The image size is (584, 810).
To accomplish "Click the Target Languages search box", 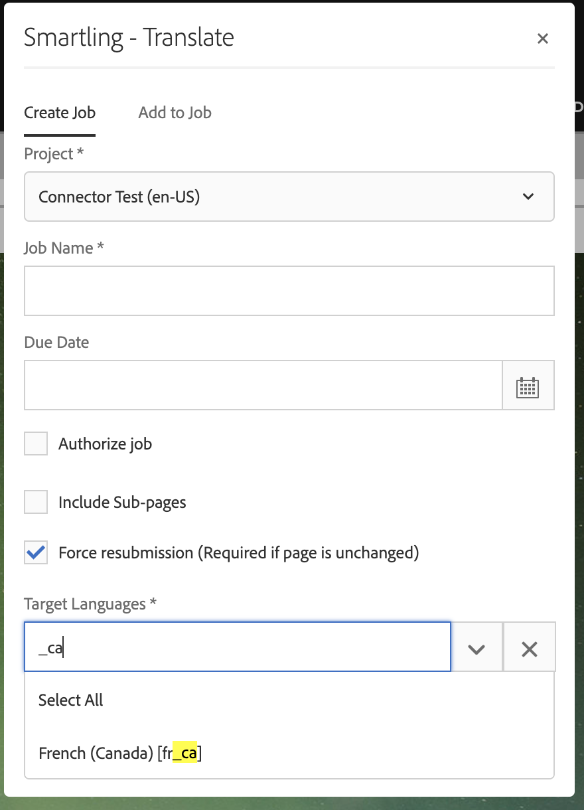I will tap(237, 647).
